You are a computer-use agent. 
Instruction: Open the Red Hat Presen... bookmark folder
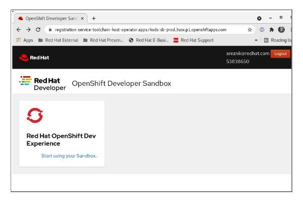(103, 40)
